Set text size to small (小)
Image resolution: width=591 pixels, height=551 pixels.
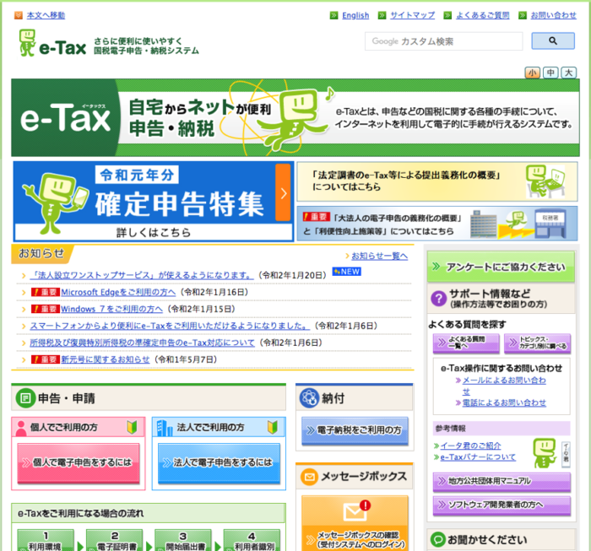[532, 73]
